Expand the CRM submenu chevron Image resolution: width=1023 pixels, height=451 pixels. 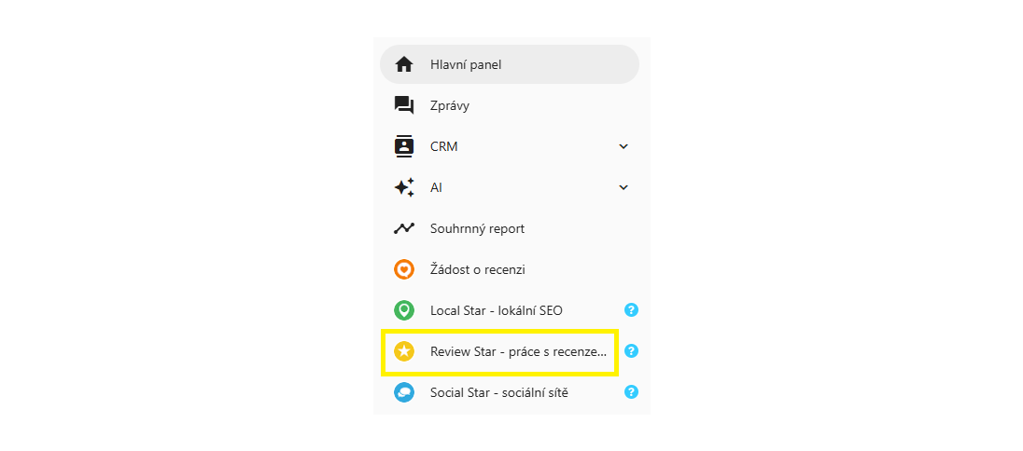click(624, 146)
